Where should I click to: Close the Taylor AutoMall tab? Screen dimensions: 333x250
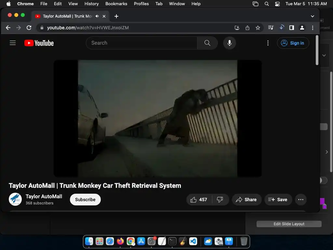point(104,16)
